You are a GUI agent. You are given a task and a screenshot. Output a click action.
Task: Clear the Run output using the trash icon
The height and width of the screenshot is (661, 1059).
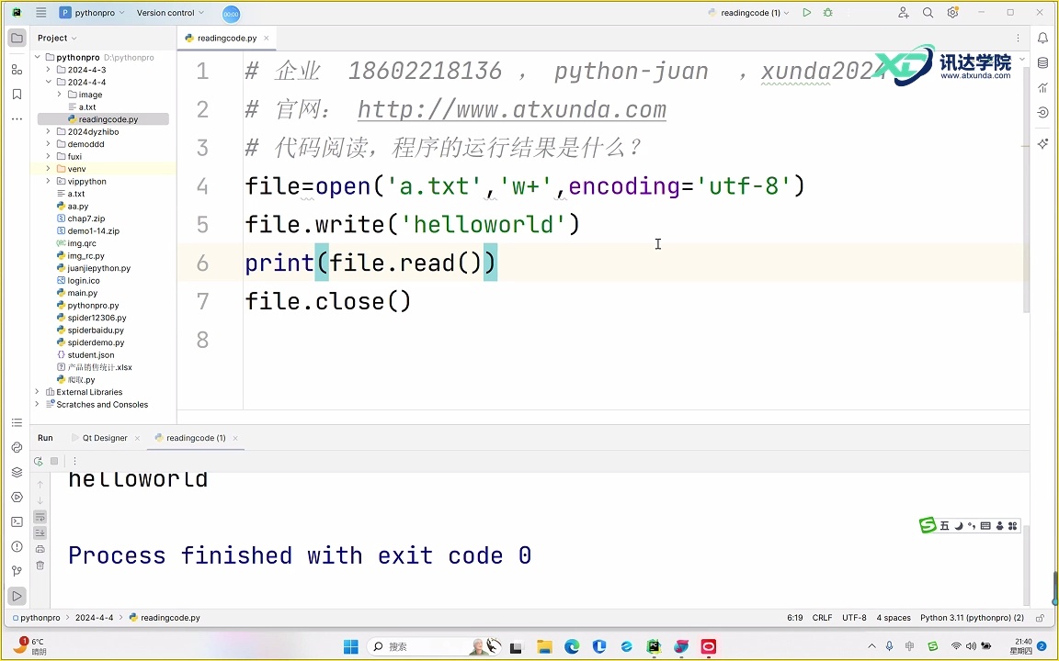click(x=40, y=566)
